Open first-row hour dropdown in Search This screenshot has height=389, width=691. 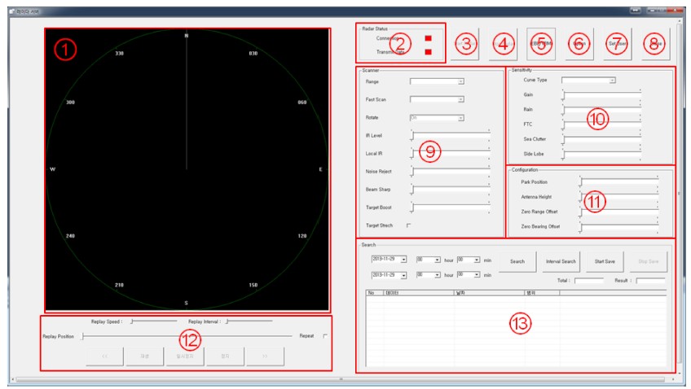(429, 260)
